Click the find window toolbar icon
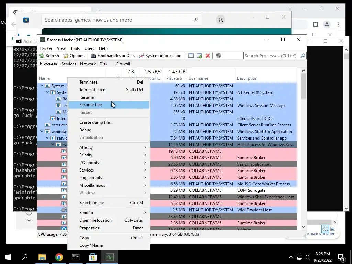The height and width of the screenshot is (264, 352). [191, 56]
